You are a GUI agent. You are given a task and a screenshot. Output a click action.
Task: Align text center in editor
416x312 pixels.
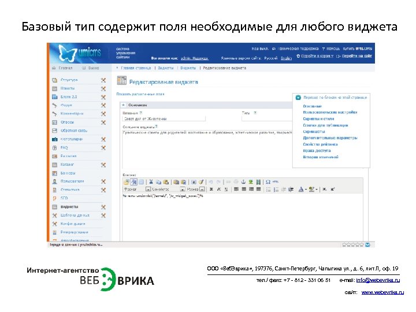pos(244,189)
